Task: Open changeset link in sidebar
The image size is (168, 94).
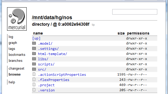Action: (16, 69)
